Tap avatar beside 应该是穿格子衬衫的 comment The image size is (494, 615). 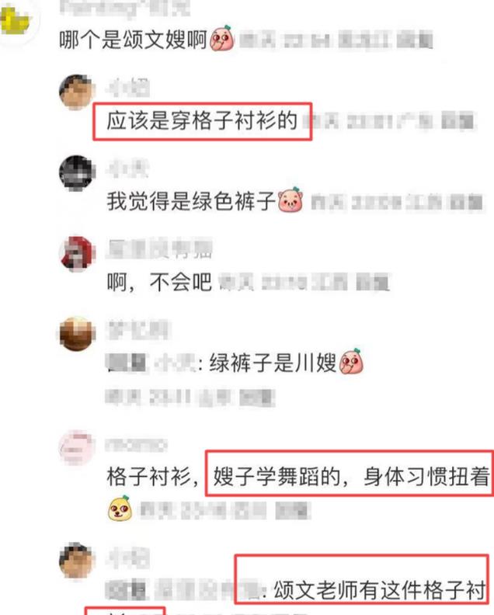pyautogui.click(x=77, y=92)
